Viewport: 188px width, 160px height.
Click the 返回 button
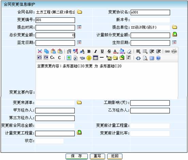115,156
